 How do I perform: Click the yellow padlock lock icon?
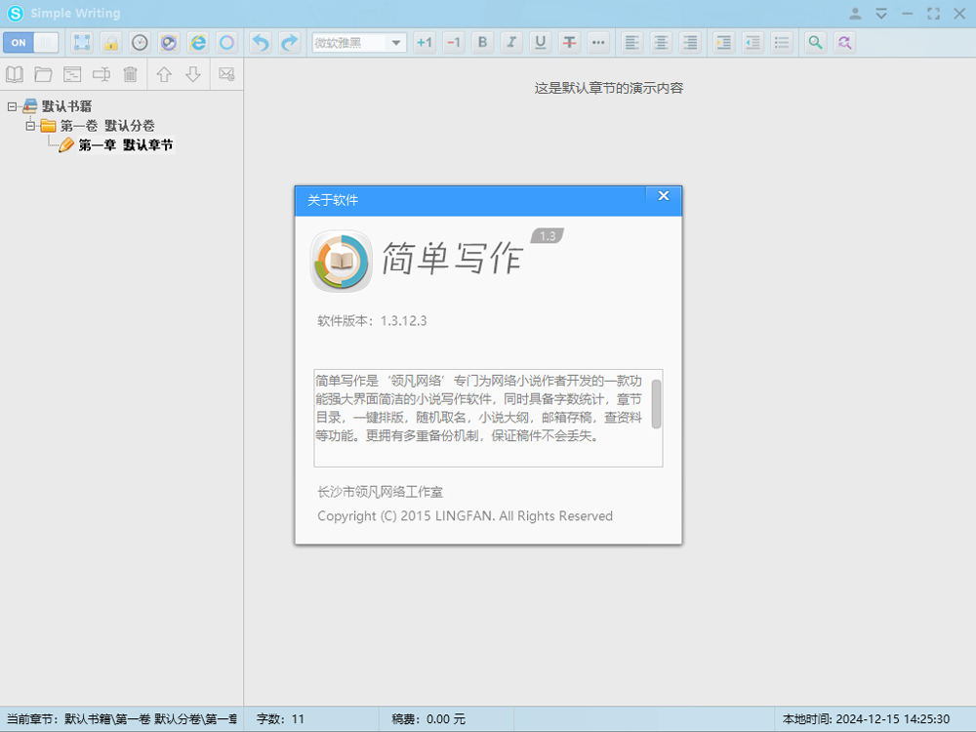point(111,42)
